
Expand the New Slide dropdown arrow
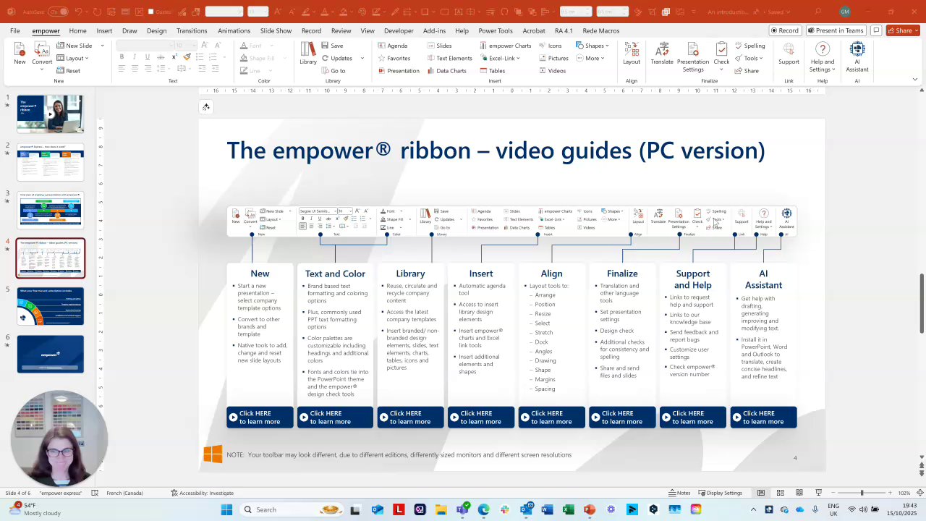point(102,46)
